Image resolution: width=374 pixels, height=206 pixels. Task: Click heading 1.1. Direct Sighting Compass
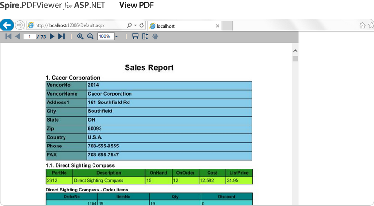pos(80,165)
